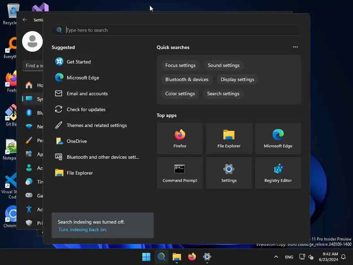Select Network item in Settings sidebar
Viewport: 353px width, 265px height.
pyautogui.click(x=33, y=126)
